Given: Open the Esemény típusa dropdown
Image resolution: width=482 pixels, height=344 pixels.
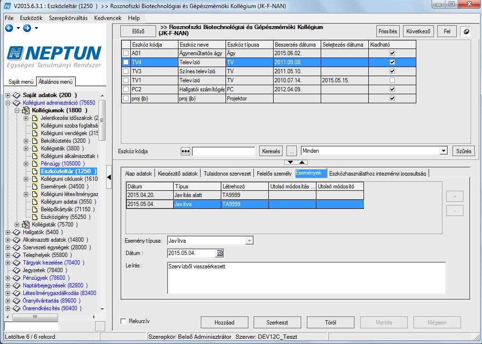Looking at the screenshot, I should [x=250, y=241].
